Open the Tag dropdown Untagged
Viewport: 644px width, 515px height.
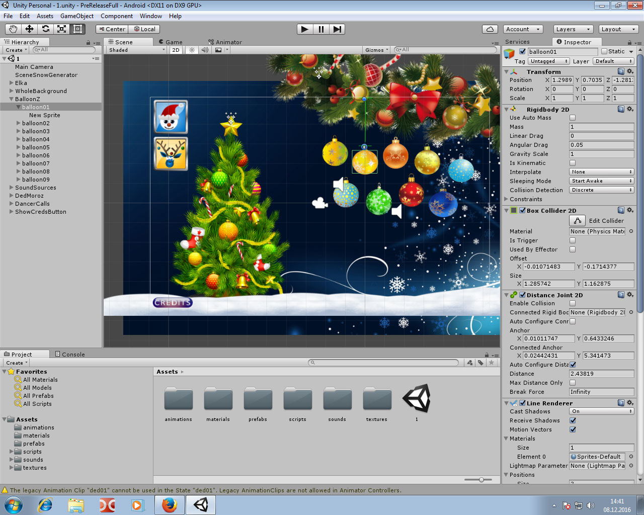[549, 61]
